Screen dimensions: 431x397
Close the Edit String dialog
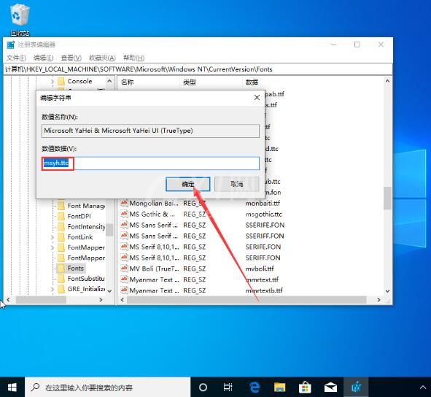point(257,98)
